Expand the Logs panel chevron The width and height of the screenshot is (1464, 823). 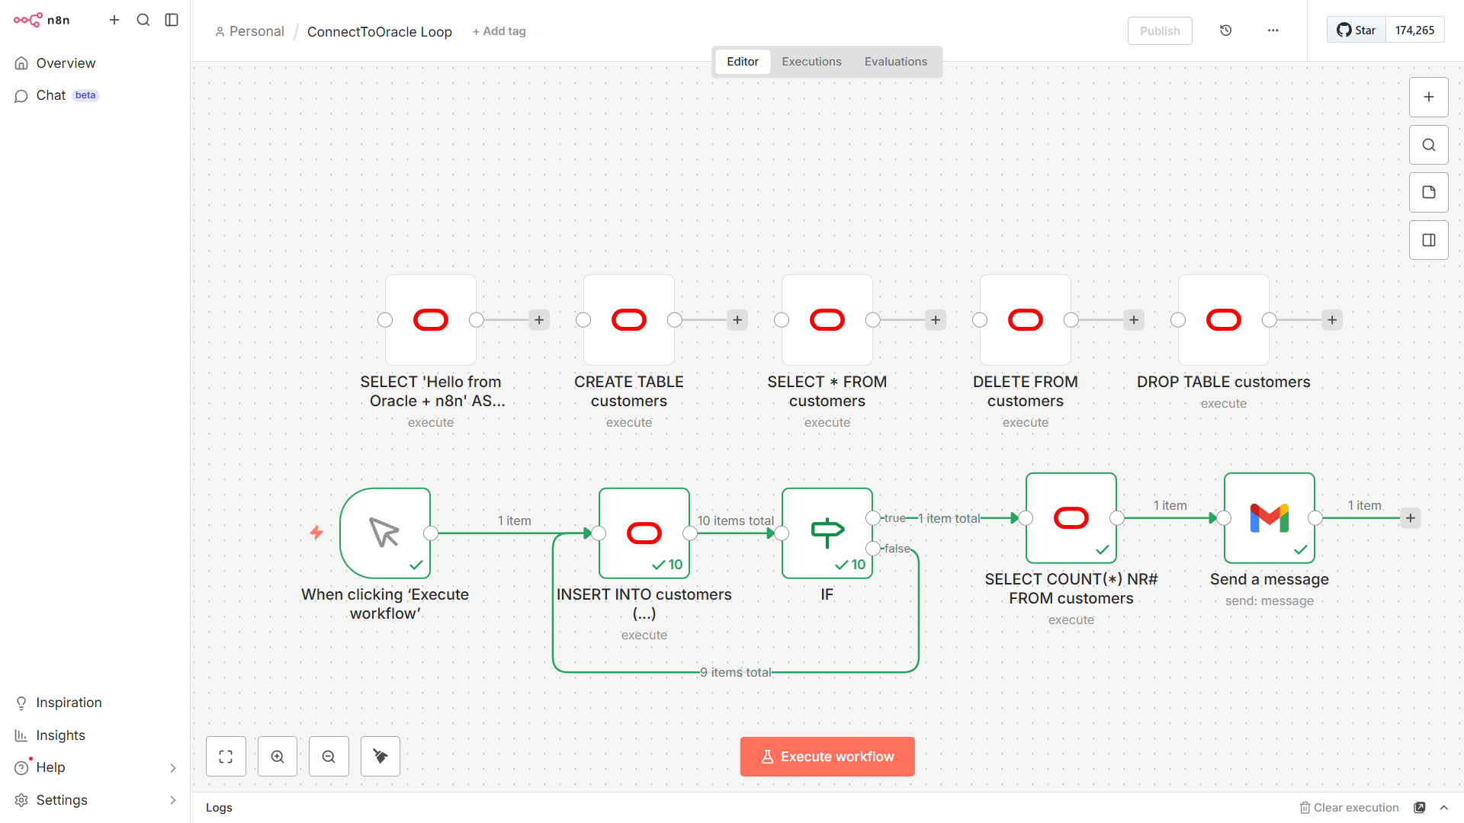click(x=1444, y=808)
